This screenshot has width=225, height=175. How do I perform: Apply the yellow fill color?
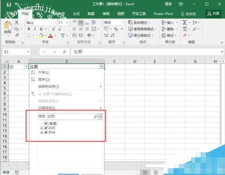(x=41, y=36)
